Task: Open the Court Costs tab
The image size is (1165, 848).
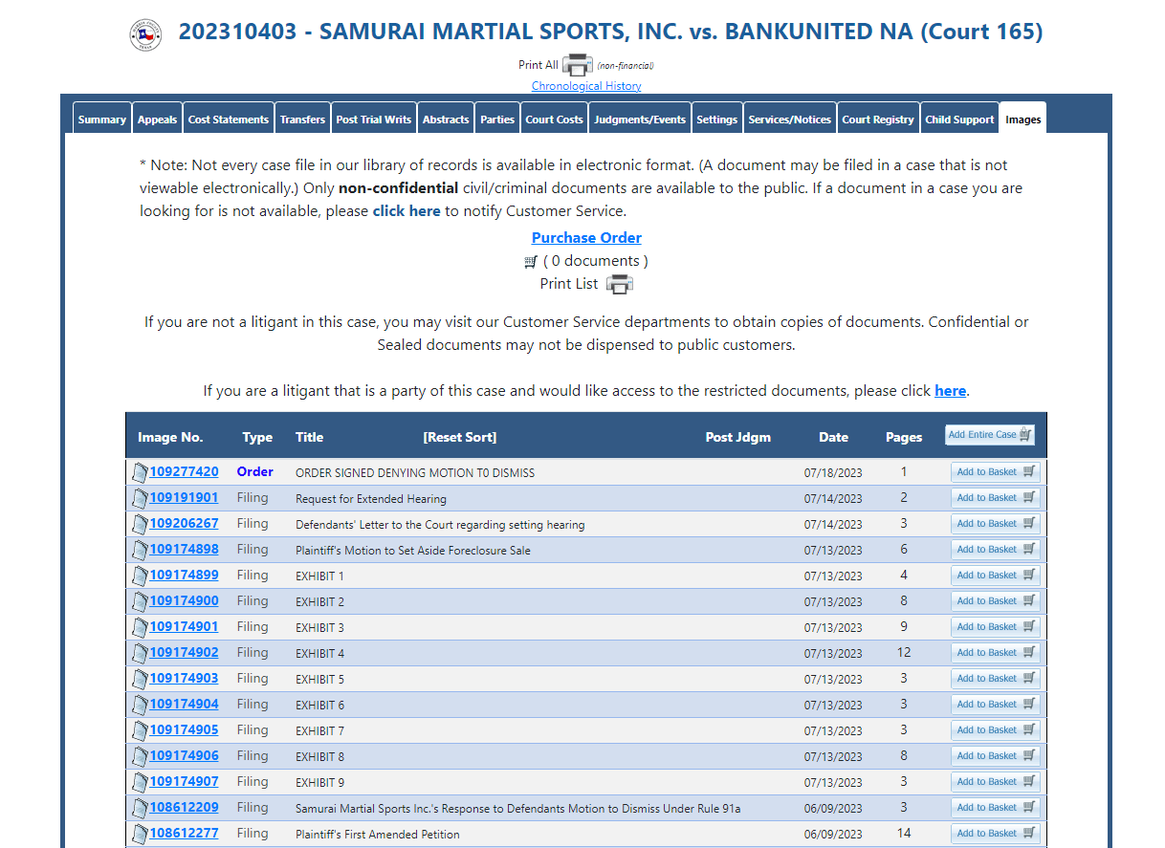Action: (x=554, y=120)
